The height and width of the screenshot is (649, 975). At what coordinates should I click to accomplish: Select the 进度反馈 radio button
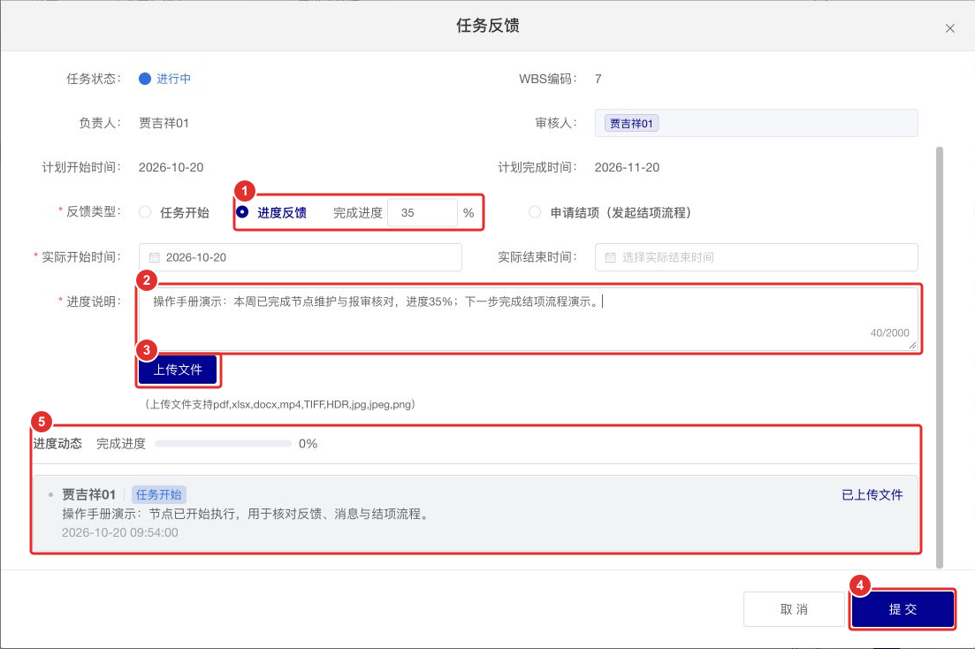[242, 212]
